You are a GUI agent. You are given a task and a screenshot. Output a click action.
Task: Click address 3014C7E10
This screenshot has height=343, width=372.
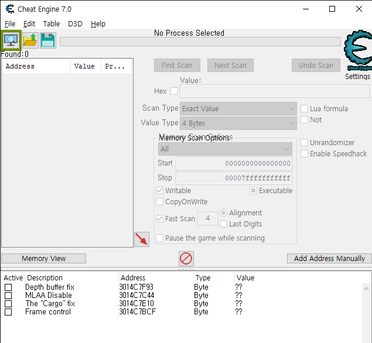click(136, 303)
